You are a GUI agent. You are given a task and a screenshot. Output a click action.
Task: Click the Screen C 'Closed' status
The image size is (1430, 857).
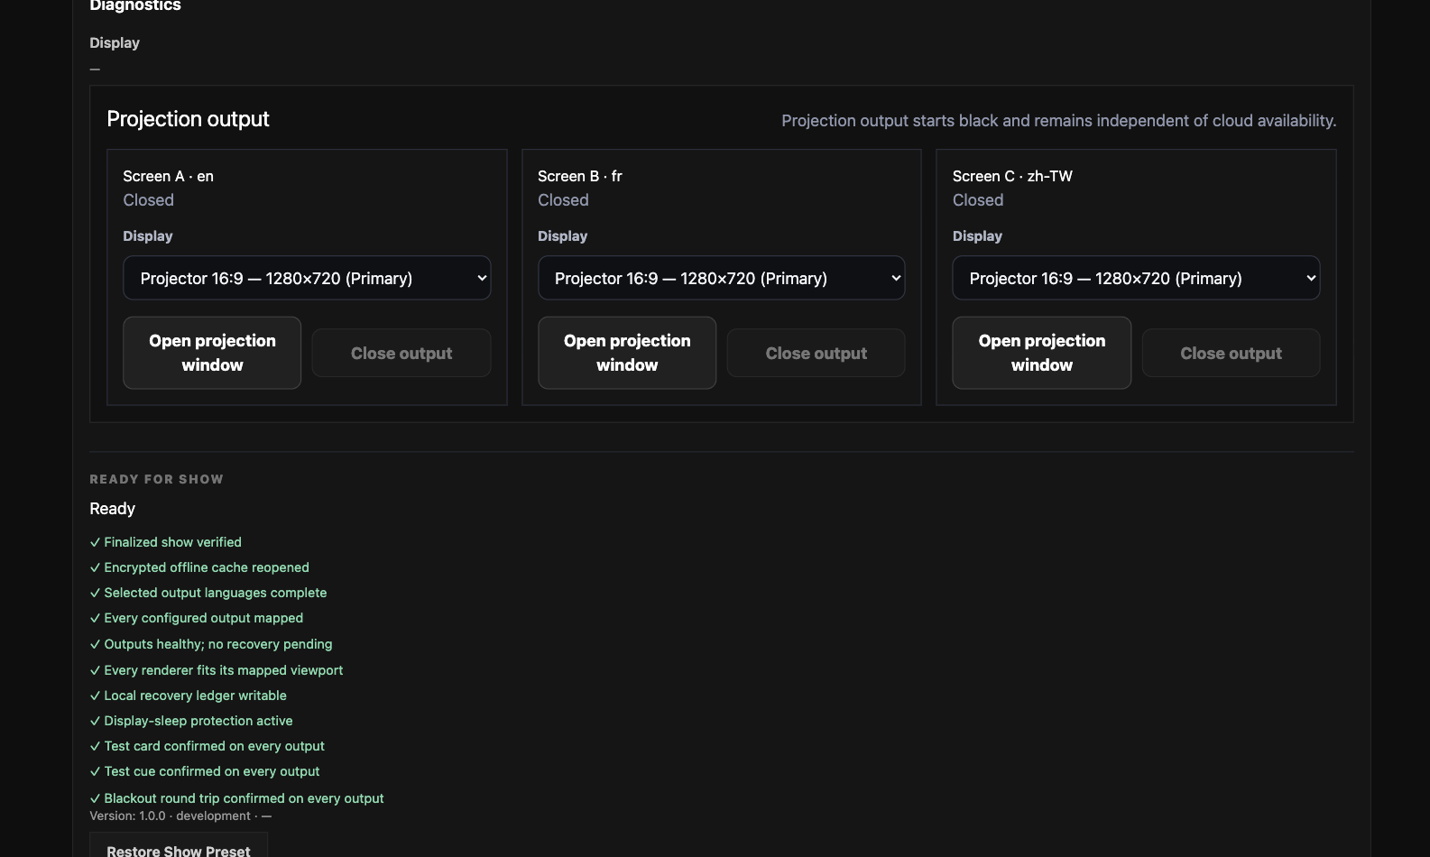tap(978, 200)
